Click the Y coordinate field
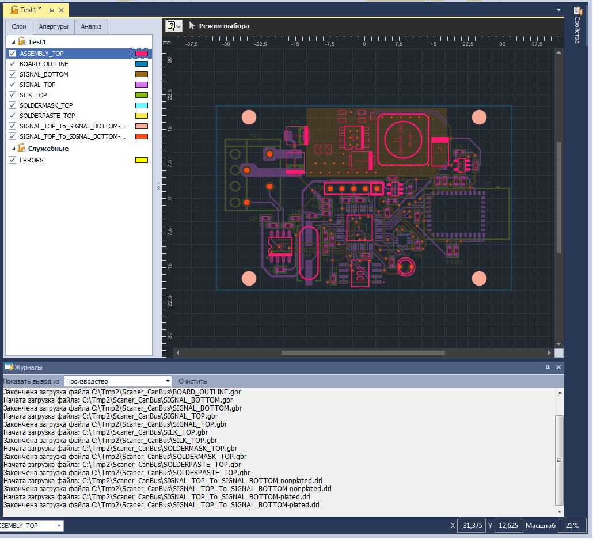The image size is (593, 539). pos(508,526)
